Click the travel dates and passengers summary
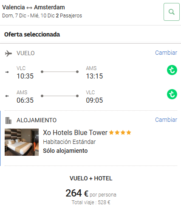Viewport: 181px width, 205px height. (42, 16)
